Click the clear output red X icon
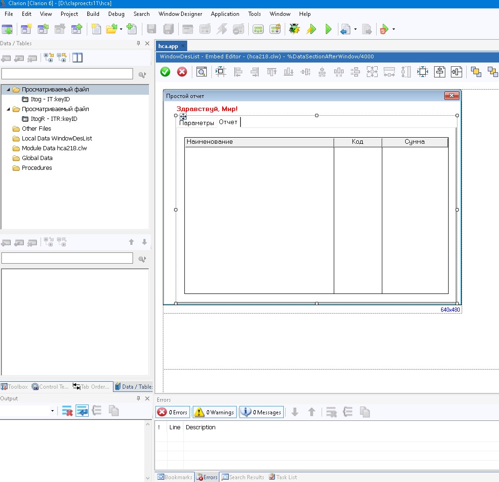499x482 pixels. click(x=67, y=411)
